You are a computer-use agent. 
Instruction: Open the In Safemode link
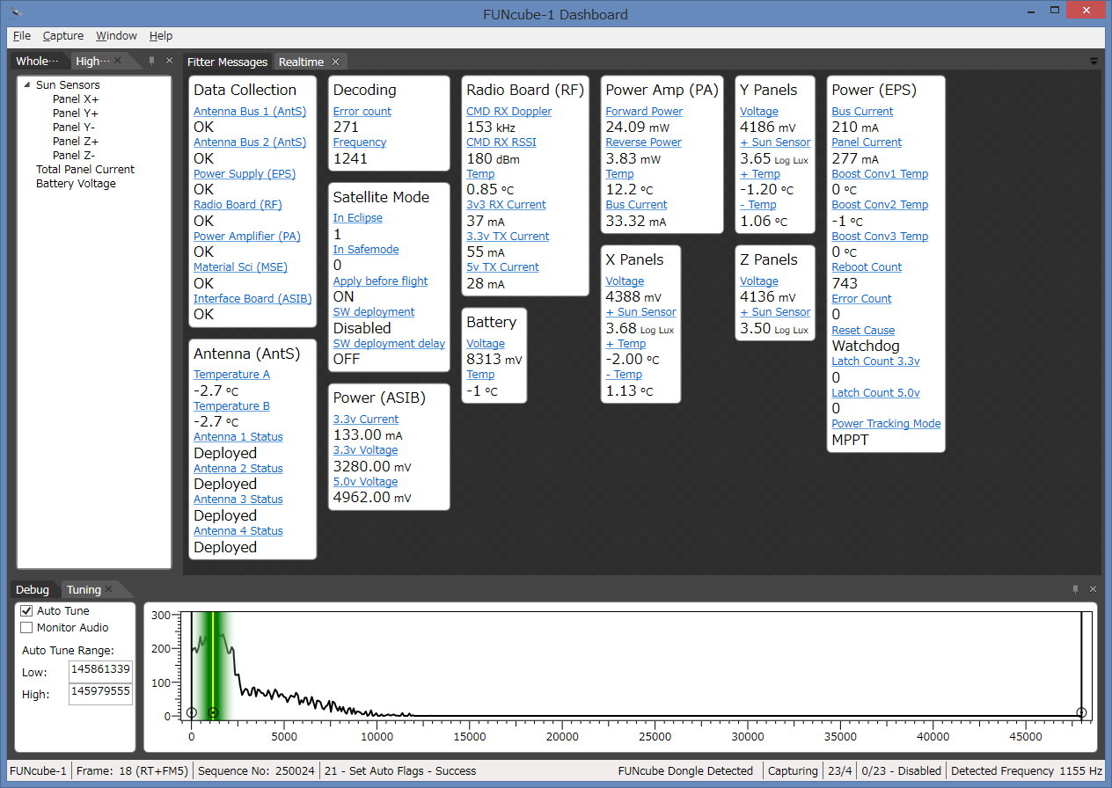pyautogui.click(x=366, y=250)
